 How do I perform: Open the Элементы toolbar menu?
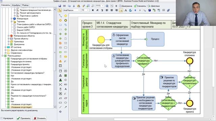click(x=140, y=6)
